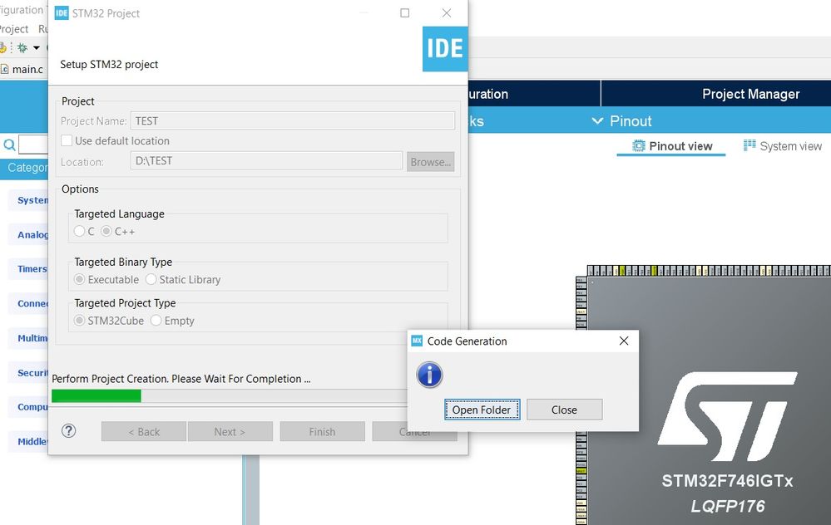The height and width of the screenshot is (525, 831).
Task: Click the help question mark icon in the wizard
Action: (x=69, y=431)
